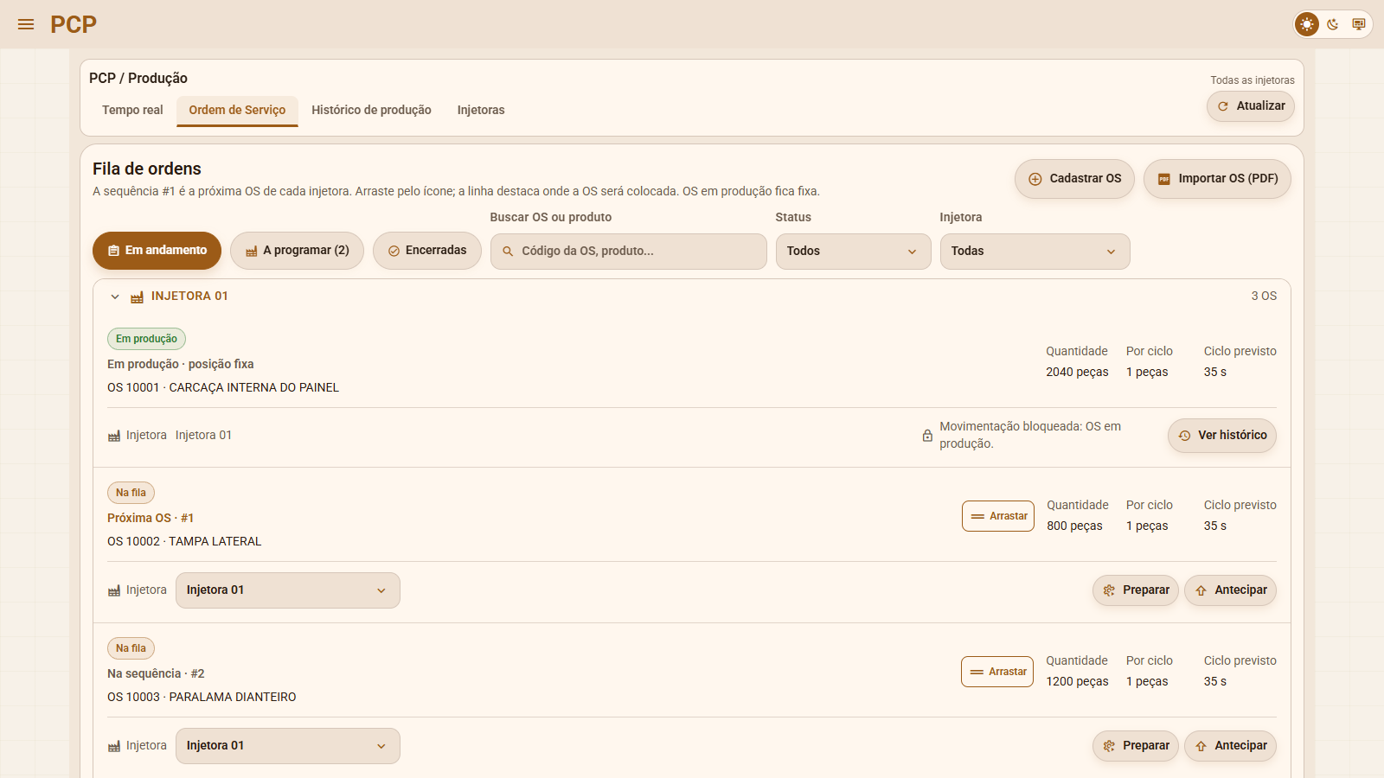The height and width of the screenshot is (778, 1384).
Task: Switch to light theme sun icon
Action: 1307,24
